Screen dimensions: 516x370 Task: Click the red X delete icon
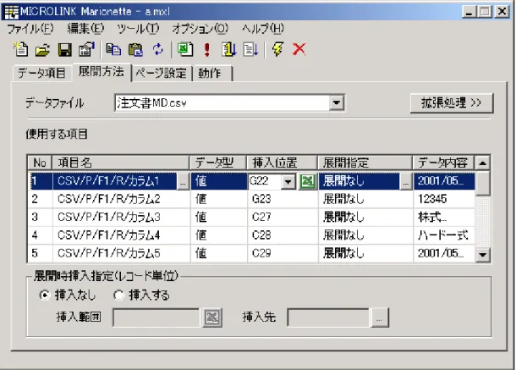[299, 50]
